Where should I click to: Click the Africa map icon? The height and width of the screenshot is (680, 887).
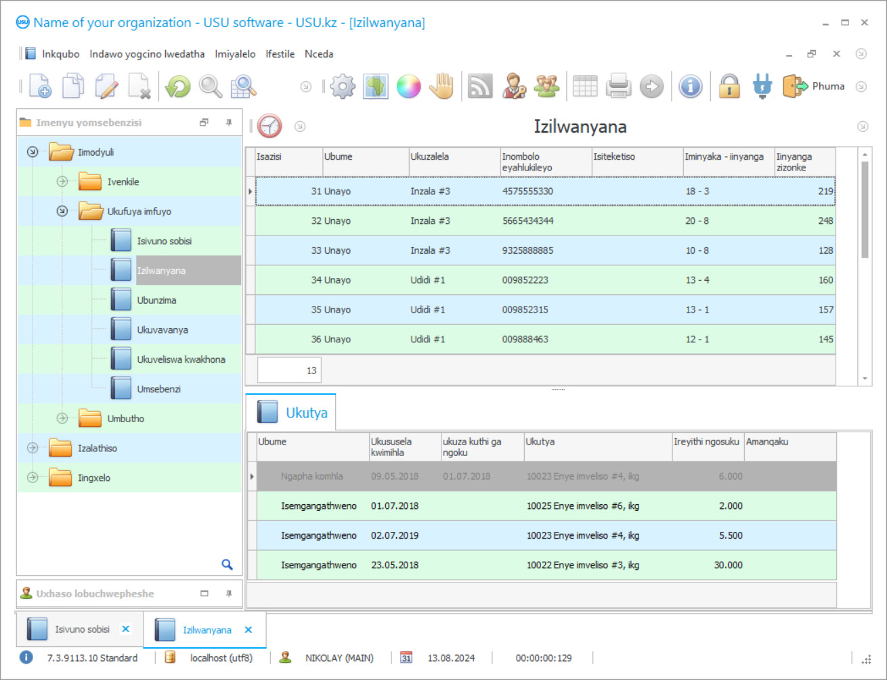tap(375, 87)
